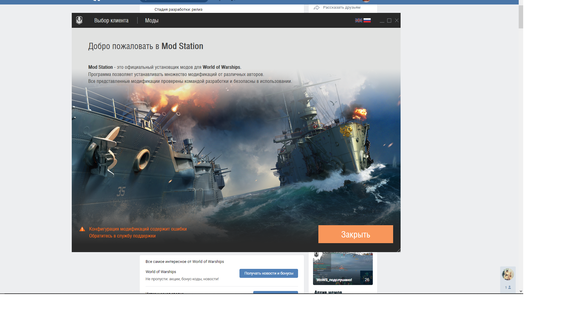Click the browser vertical scrollbar thumb

[521, 16]
